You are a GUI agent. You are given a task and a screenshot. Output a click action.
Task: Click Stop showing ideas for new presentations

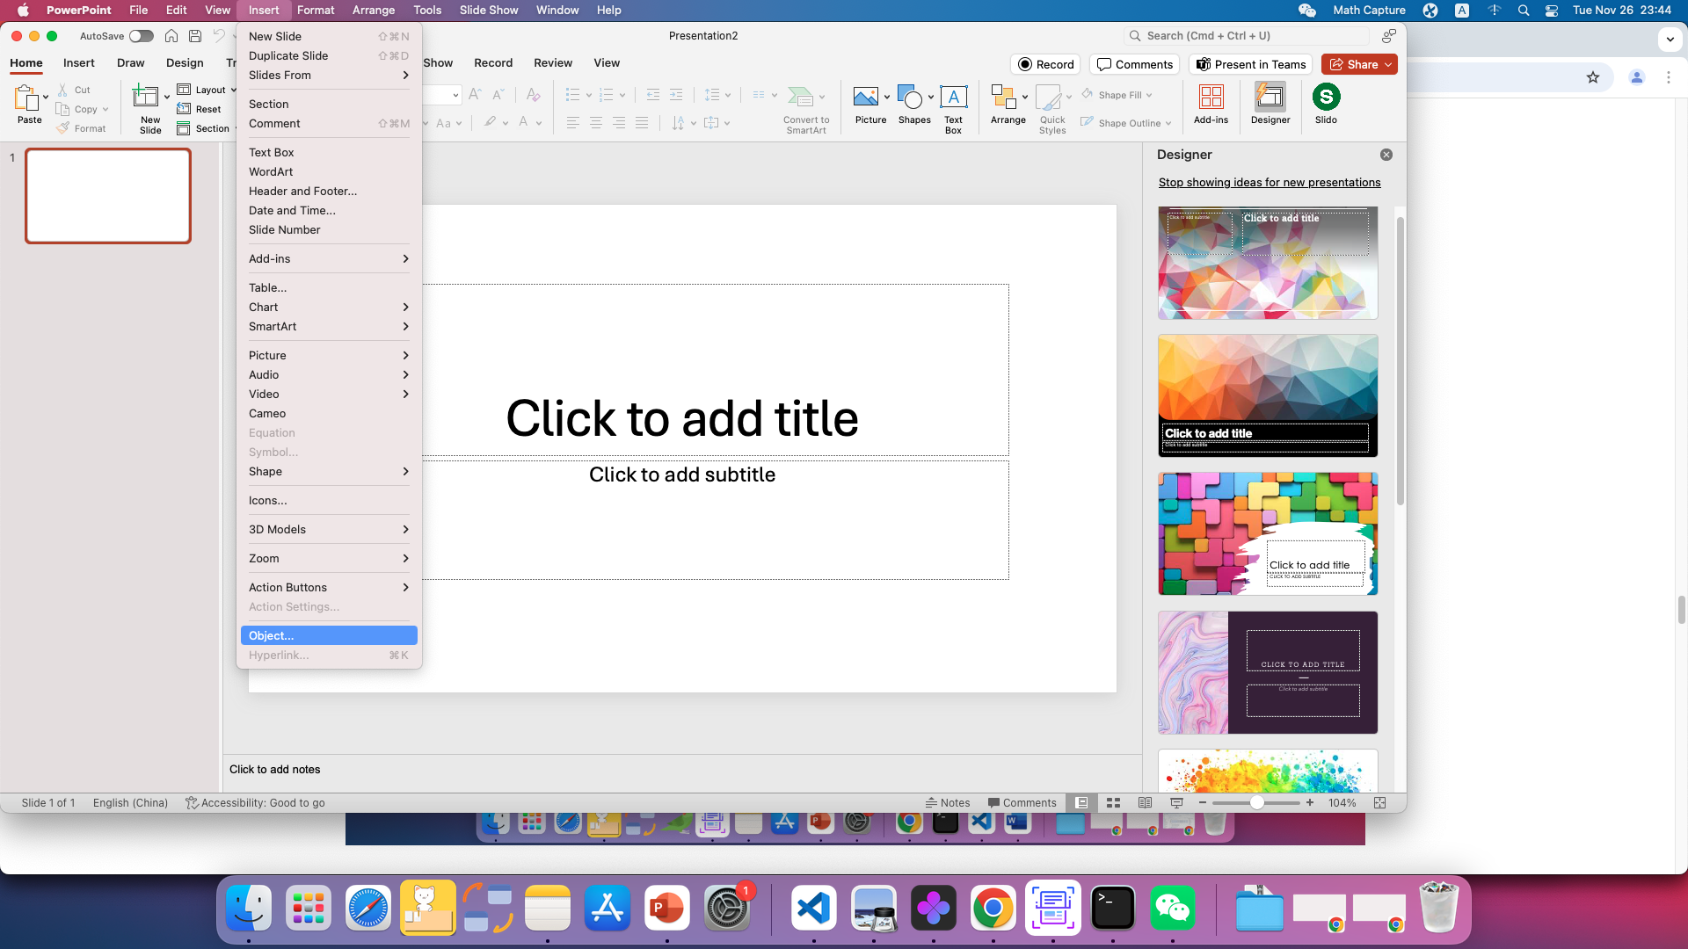[1270, 182]
